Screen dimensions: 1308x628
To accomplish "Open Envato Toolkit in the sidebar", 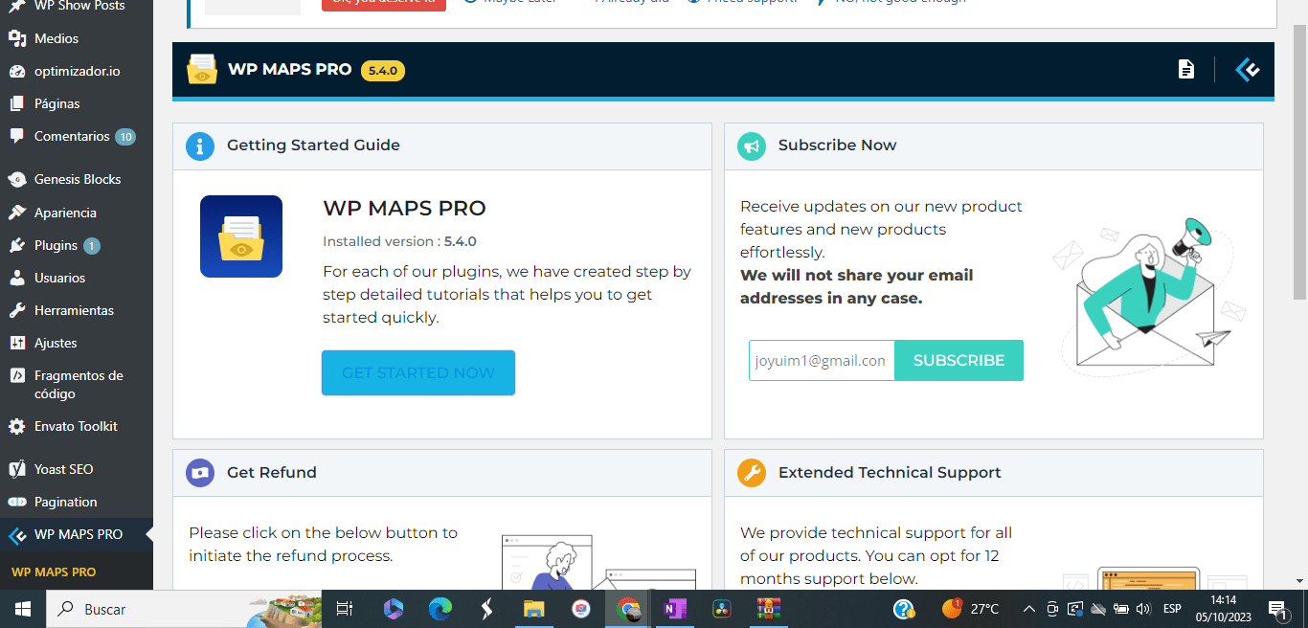I will [77, 426].
